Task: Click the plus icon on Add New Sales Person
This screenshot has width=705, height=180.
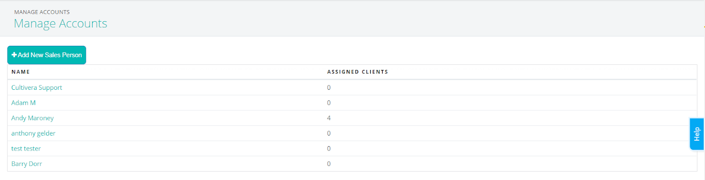Action: click(x=15, y=55)
